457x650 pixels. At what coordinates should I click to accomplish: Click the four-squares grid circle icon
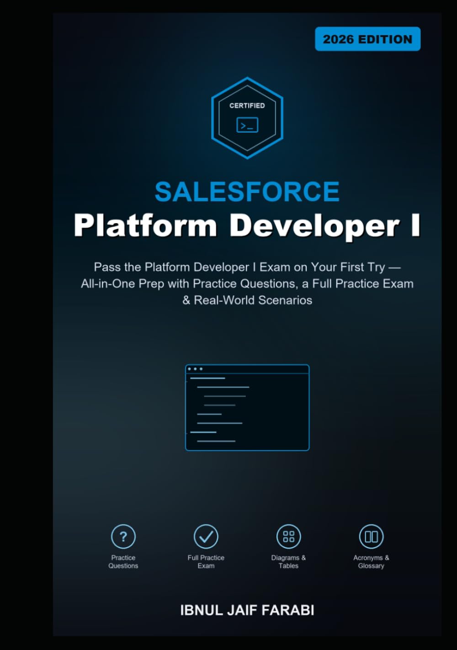tap(289, 536)
